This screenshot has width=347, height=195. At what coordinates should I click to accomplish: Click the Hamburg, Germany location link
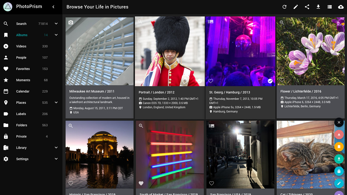(x=225, y=112)
